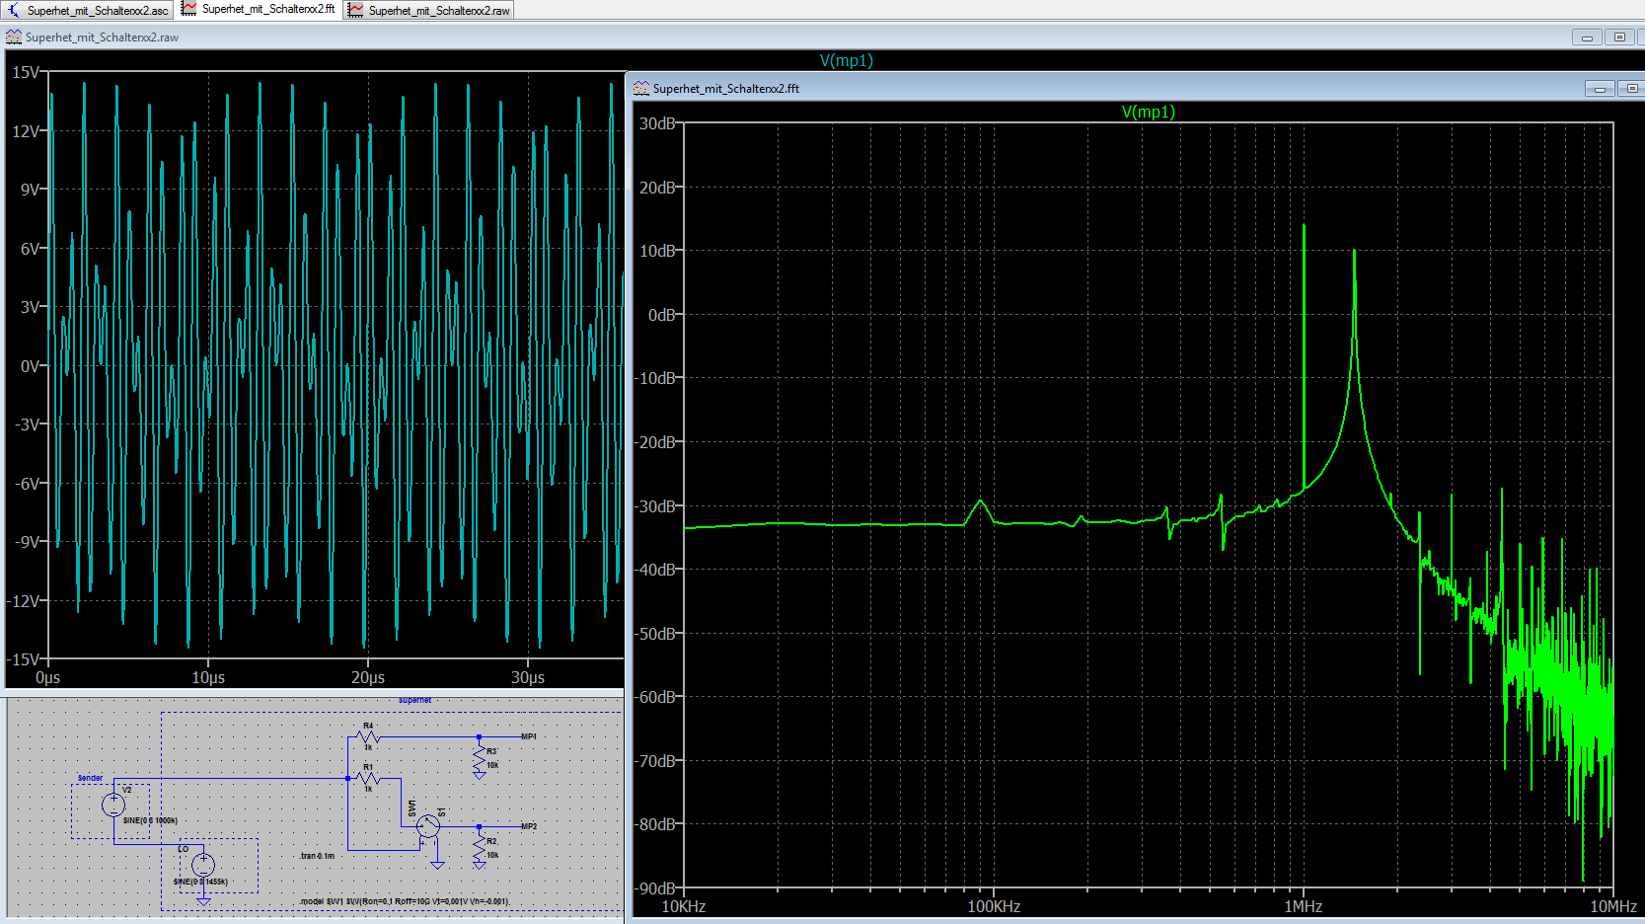
Task: Click the SINE(0 6 1000k) source value
Action: pyautogui.click(x=150, y=820)
